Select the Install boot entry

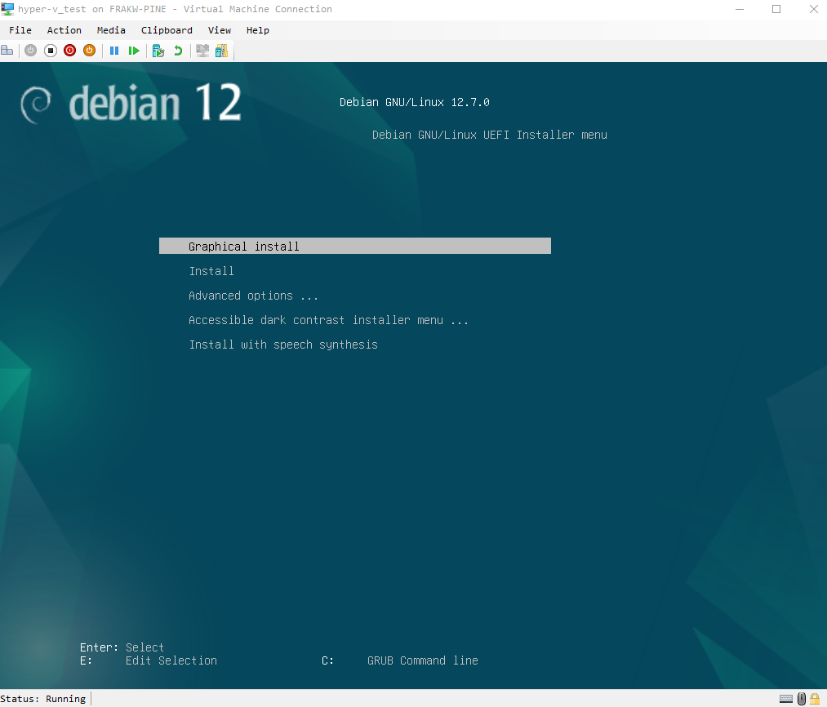211,271
